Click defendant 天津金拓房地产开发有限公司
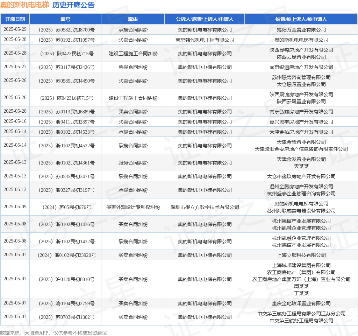 coord(301,132)
